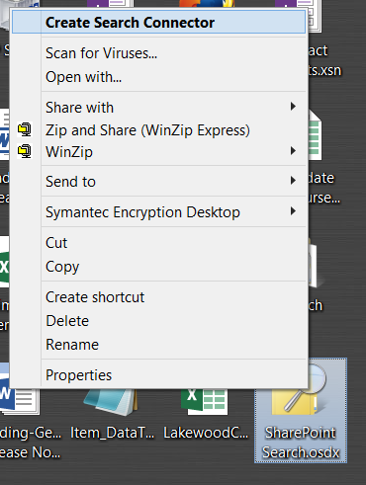Click the Item_DataT... file label

click(113, 433)
